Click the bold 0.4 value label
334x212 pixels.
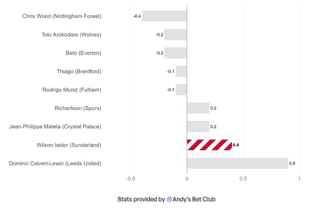(x=236, y=145)
